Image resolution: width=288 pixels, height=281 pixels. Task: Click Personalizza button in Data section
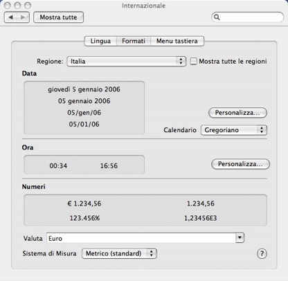[x=237, y=113]
